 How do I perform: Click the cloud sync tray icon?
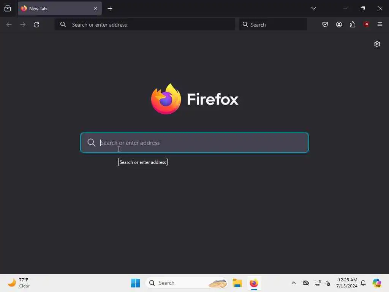(x=306, y=283)
